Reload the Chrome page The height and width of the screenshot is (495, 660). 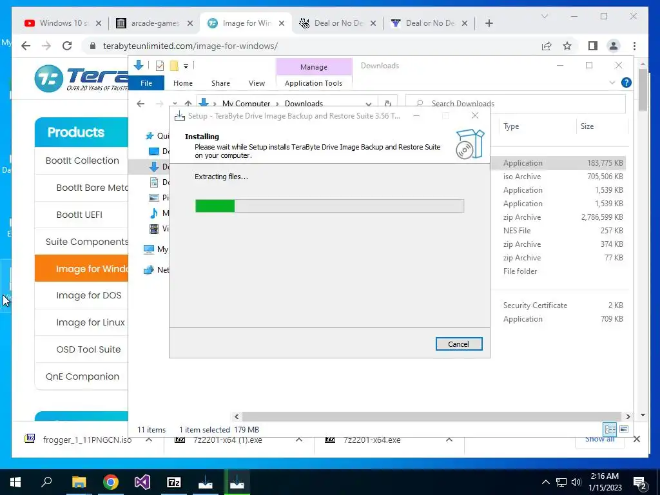pyautogui.click(x=67, y=46)
